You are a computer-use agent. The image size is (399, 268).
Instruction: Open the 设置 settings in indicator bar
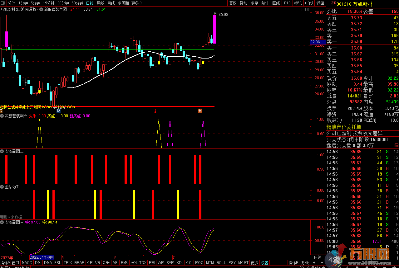265,263
